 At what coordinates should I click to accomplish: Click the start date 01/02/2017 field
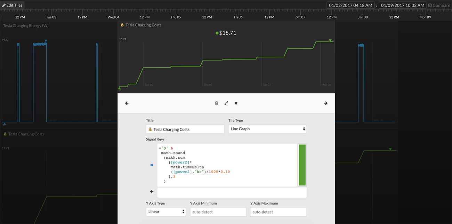[350, 5]
